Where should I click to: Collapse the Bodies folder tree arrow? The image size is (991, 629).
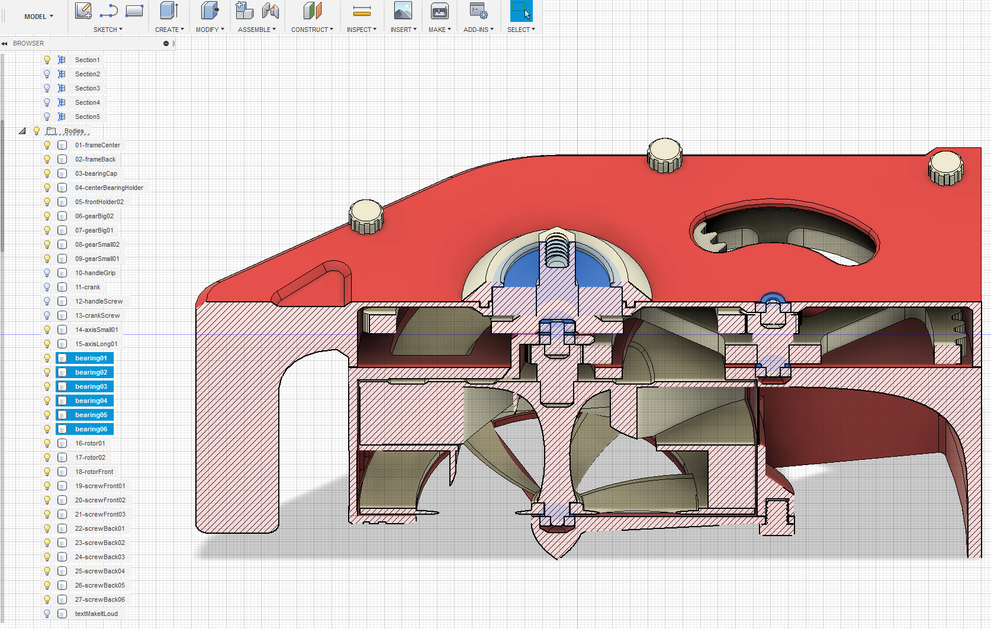[x=22, y=131]
